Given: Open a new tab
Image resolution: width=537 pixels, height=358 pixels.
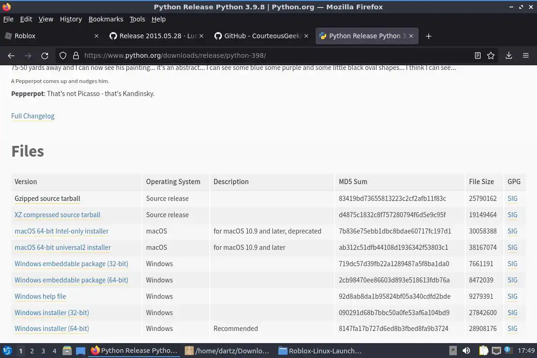Looking at the screenshot, I should 428,36.
